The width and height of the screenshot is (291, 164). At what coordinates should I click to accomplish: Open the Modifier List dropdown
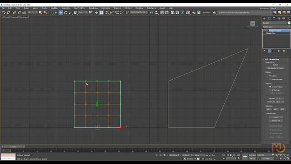coord(276,27)
